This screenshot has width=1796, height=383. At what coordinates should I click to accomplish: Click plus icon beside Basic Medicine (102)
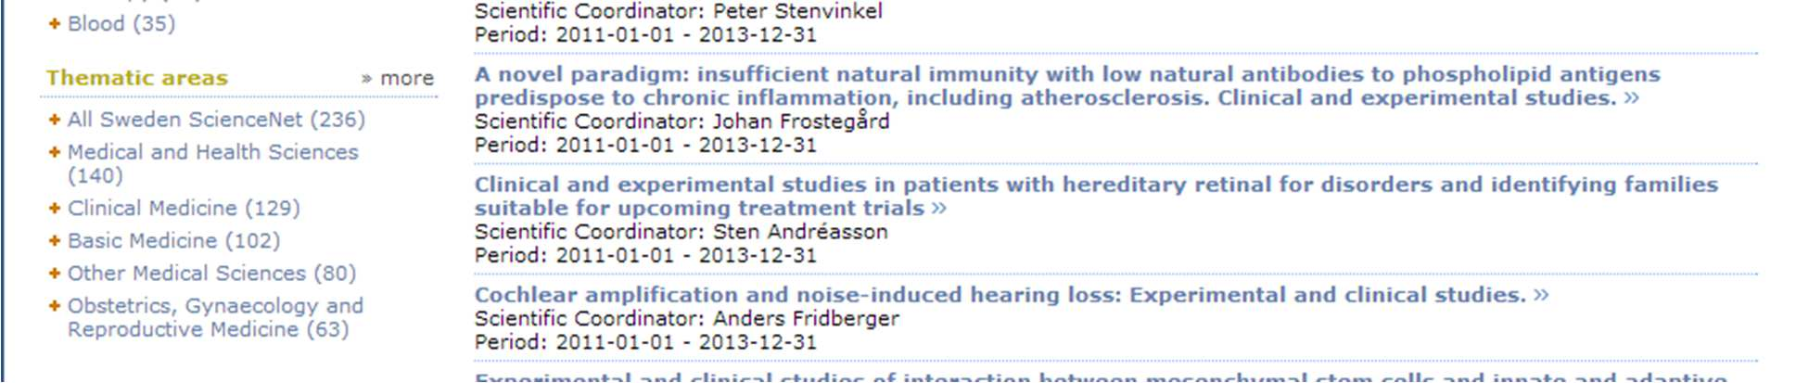point(54,241)
